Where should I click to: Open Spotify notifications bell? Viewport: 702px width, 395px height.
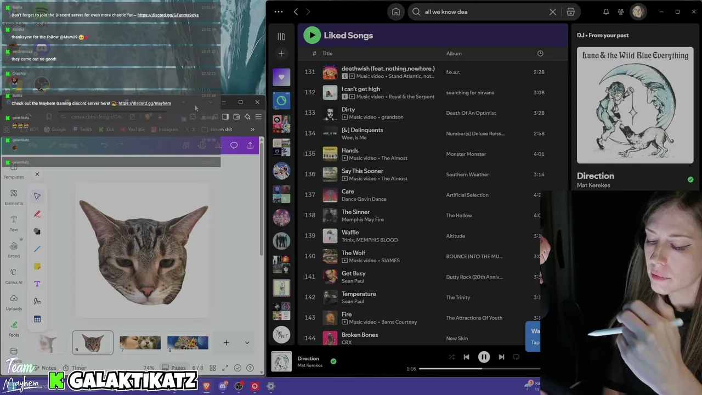pyautogui.click(x=606, y=12)
